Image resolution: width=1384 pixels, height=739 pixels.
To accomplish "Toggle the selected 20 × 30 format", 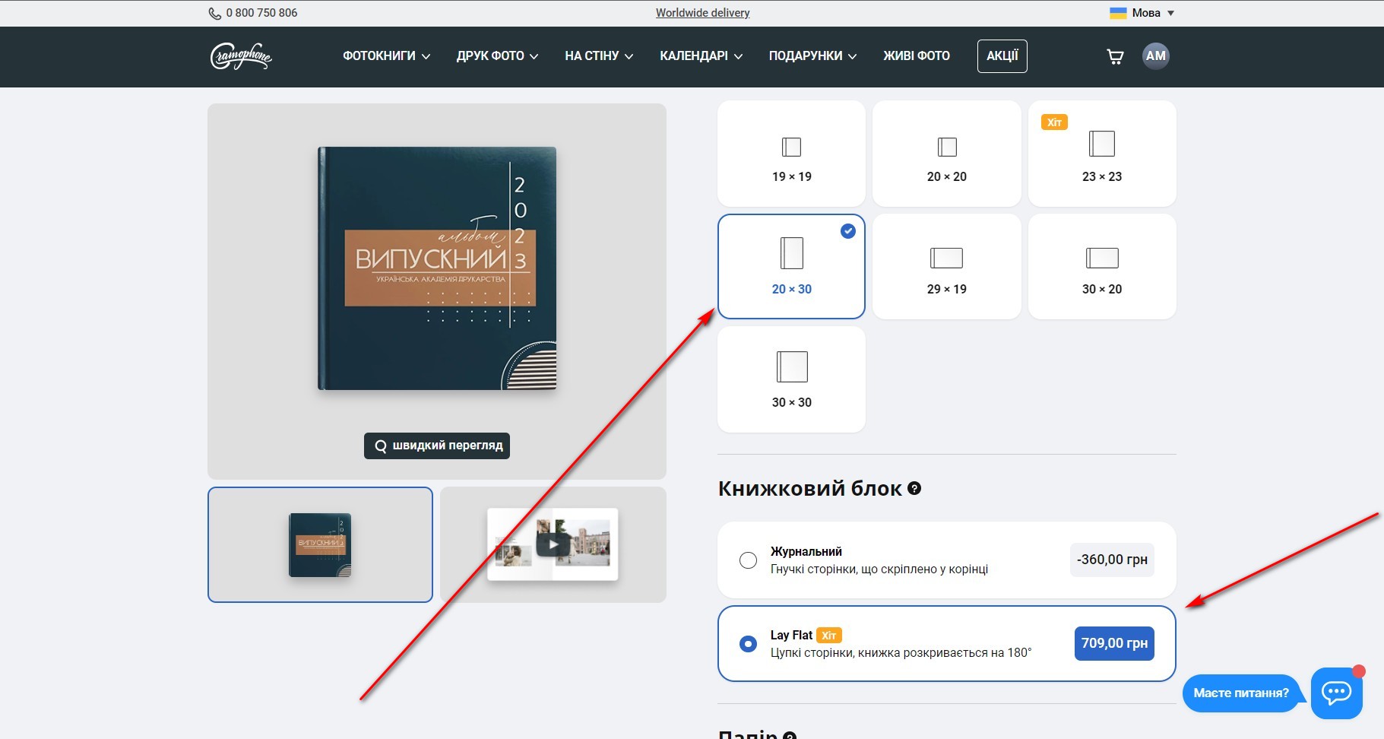I will [791, 267].
